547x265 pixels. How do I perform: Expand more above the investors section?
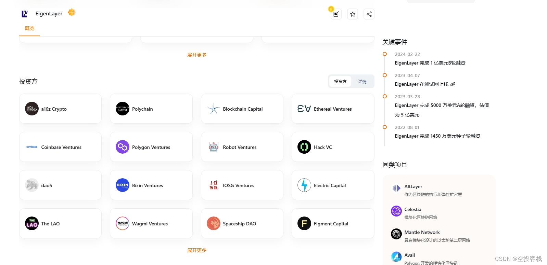click(x=197, y=55)
